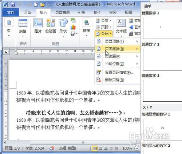
Task: Open the 页眉 (Header) dropdown
Action: pyautogui.click(x=104, y=20)
